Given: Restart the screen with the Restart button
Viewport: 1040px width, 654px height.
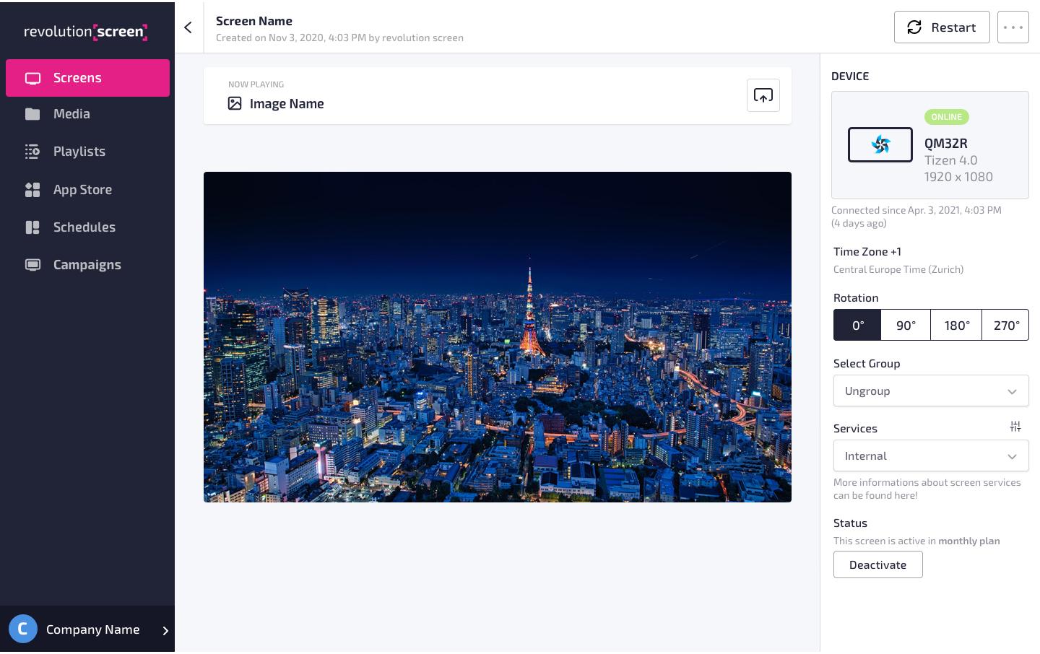Looking at the screenshot, I should coord(942,27).
